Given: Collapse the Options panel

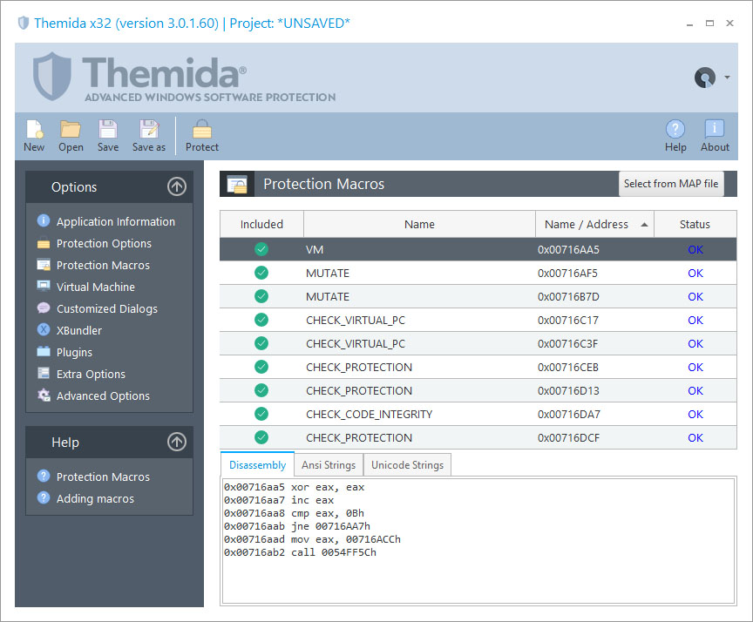Looking at the screenshot, I should (x=176, y=186).
